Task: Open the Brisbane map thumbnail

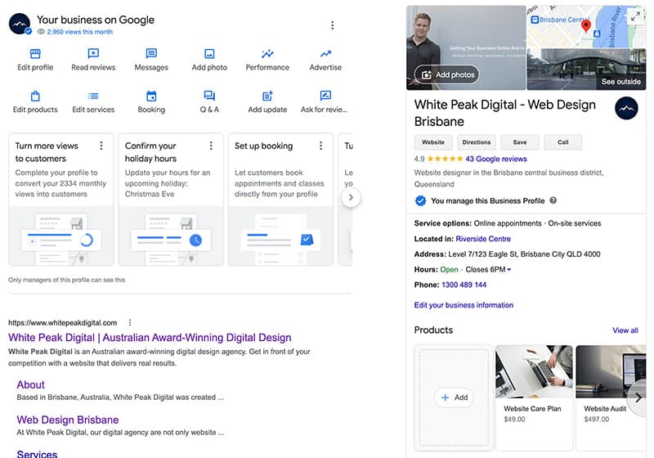Action: point(586,27)
